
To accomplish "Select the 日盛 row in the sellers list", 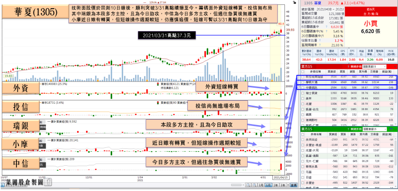I will [348, 177].
